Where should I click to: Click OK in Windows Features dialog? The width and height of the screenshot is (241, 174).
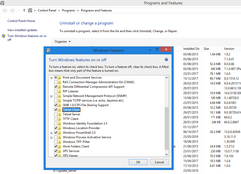point(138,162)
